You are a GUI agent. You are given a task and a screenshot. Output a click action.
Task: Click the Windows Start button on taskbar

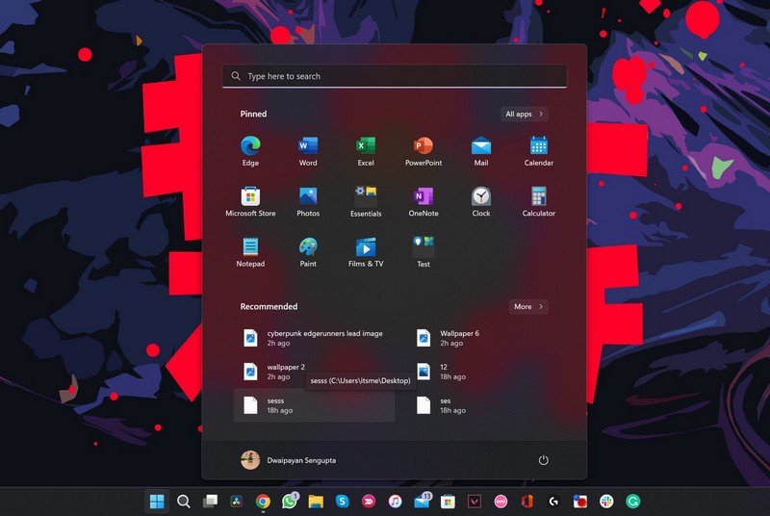156,502
